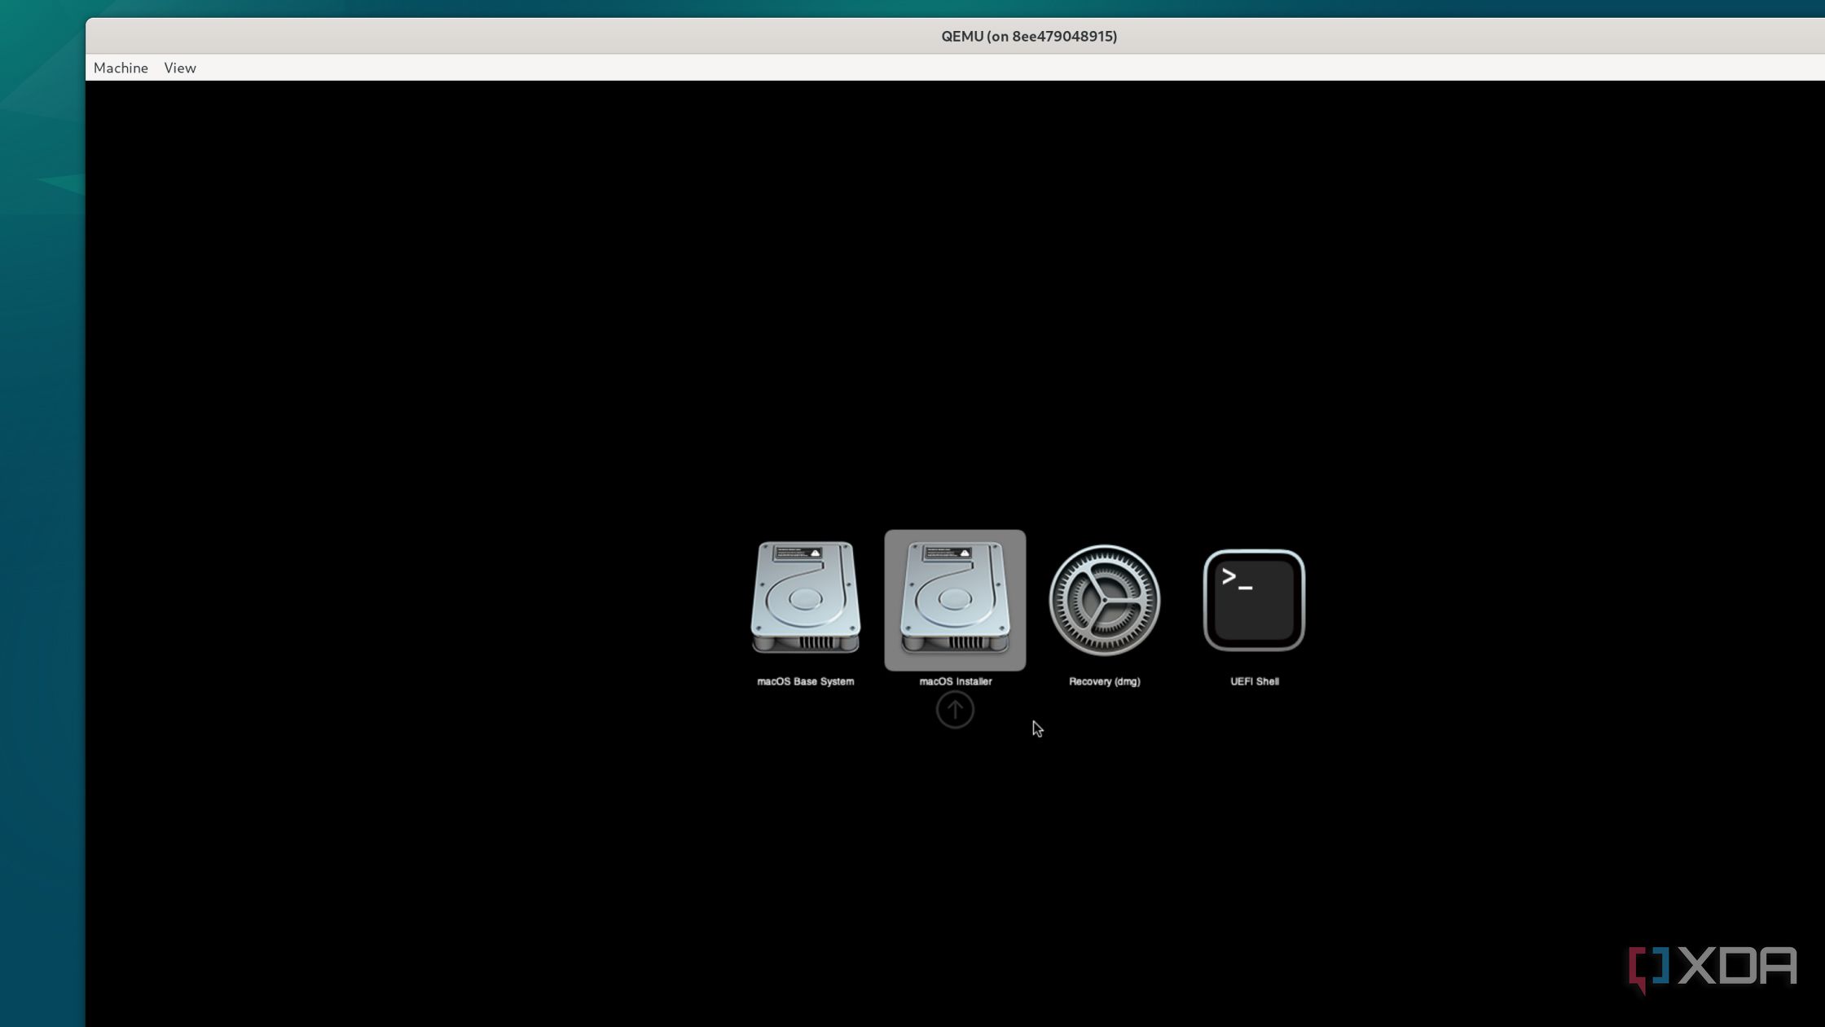Click the teal desktop wallpaper left of window
The width and height of the screenshot is (1825, 1027).
pos(41,489)
